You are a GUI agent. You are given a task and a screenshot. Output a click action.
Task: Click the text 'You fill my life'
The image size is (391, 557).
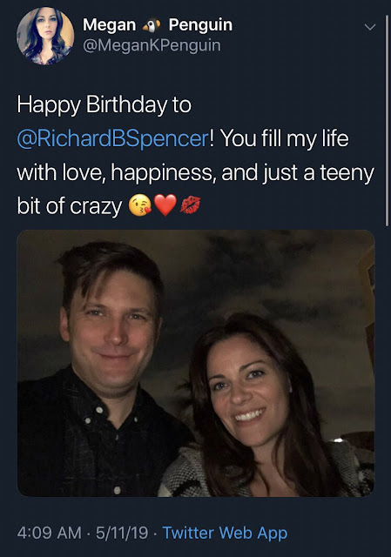tap(285, 138)
